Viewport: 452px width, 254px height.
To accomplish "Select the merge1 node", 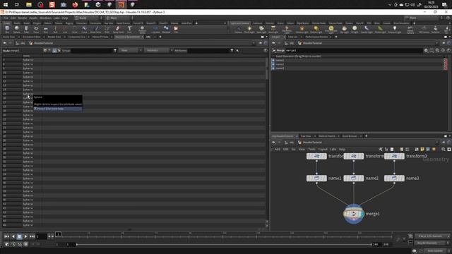I will (353, 214).
